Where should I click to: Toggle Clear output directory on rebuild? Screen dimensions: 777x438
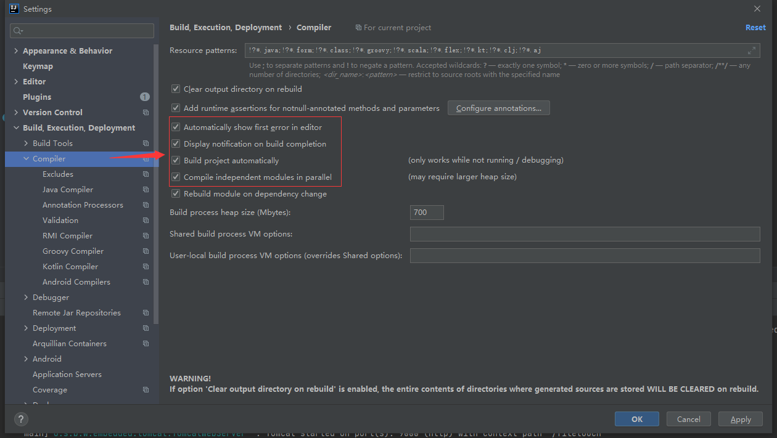coord(176,89)
